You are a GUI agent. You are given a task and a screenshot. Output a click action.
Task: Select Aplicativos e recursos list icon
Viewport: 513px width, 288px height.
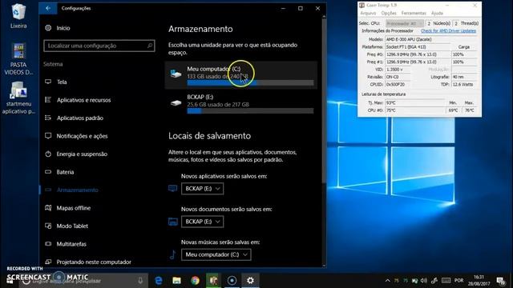point(48,100)
